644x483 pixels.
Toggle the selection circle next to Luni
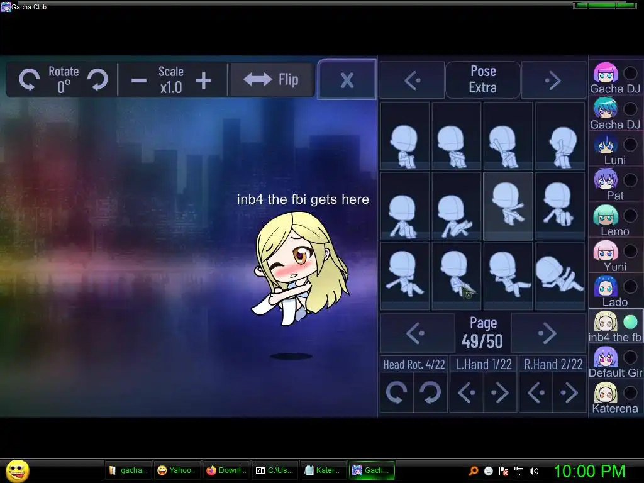[630, 144]
